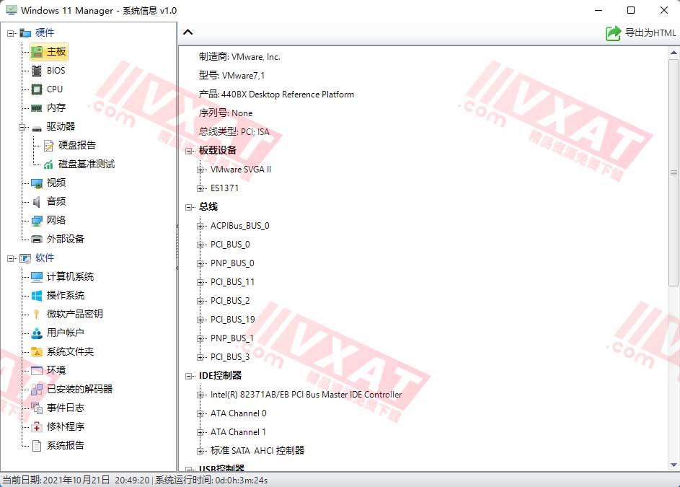680x487 pixels.
Task: Collapse the header panel with up chevron
Action: tap(187, 32)
